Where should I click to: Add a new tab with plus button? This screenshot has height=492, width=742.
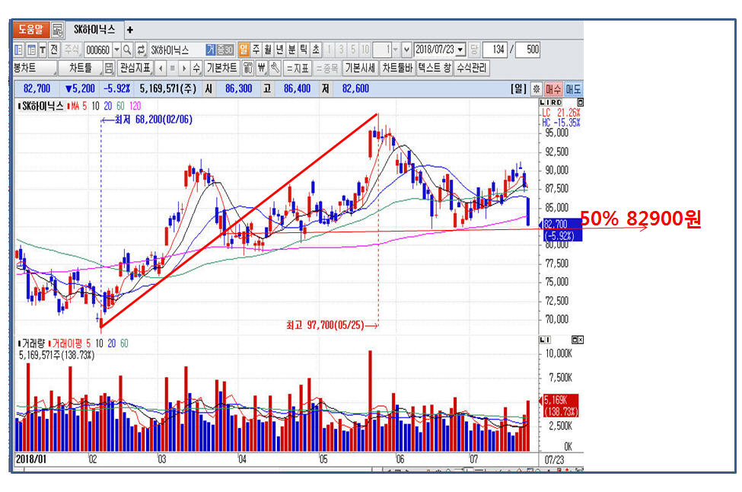pyautogui.click(x=129, y=30)
